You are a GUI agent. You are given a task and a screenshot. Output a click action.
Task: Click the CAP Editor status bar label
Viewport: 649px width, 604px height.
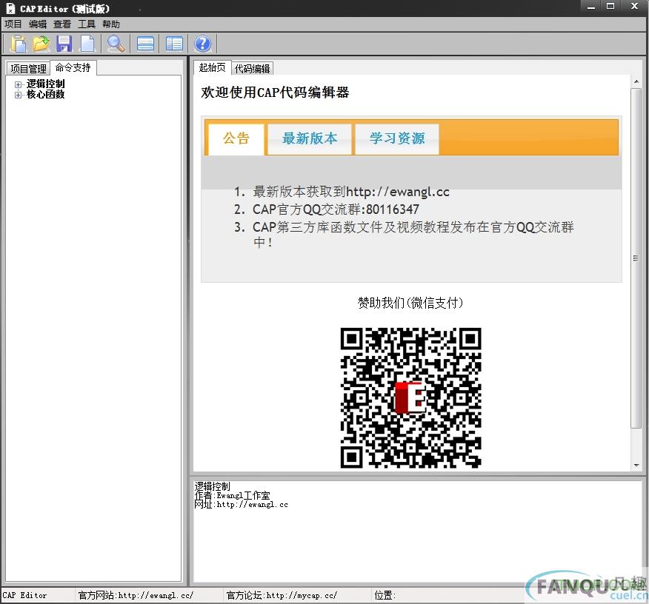click(x=25, y=595)
